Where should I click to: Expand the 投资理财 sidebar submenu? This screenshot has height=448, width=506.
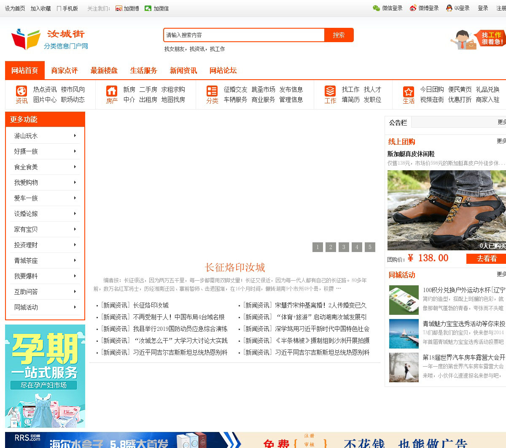[75, 245]
